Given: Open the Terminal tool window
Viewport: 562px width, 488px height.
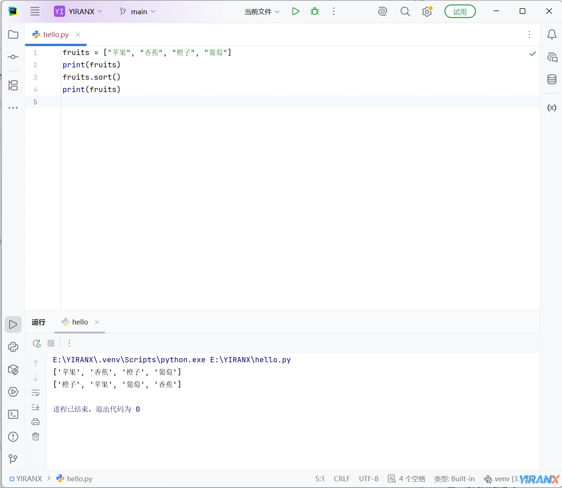Looking at the screenshot, I should coord(13,414).
